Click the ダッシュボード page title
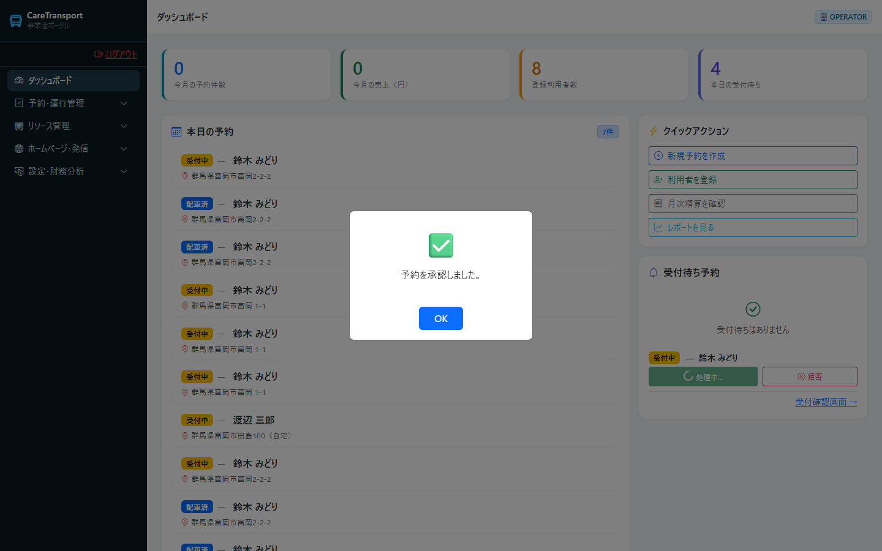 click(x=183, y=17)
